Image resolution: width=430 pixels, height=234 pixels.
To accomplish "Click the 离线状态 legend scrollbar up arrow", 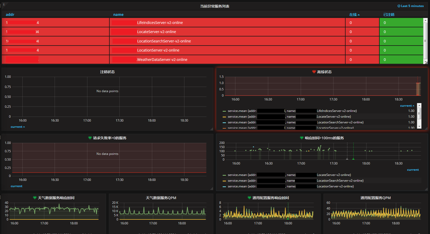I will click(x=419, y=105).
